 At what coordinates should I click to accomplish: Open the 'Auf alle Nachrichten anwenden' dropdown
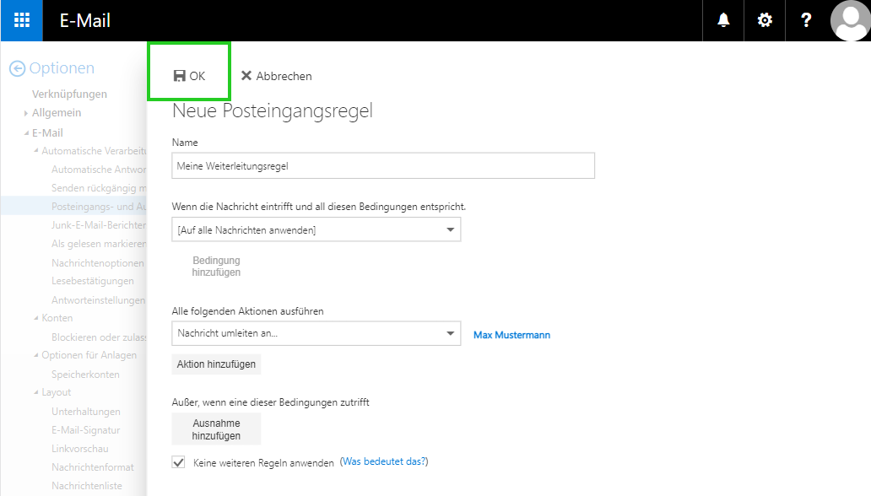coord(316,229)
